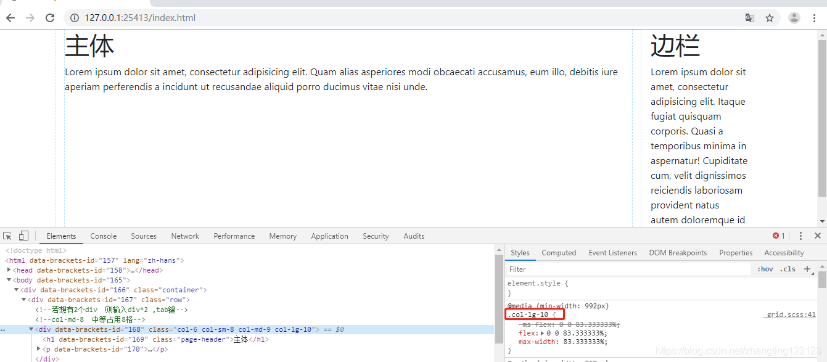
Task: Toggle the device toolbar
Action: [x=23, y=236]
